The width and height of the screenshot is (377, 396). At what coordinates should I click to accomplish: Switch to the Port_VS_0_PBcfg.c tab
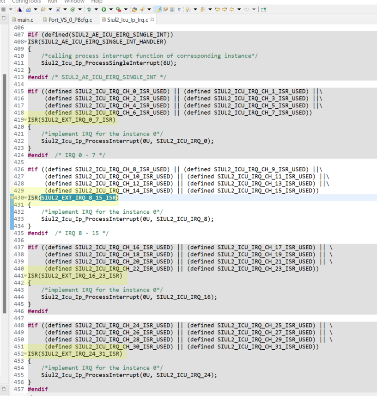click(x=67, y=20)
